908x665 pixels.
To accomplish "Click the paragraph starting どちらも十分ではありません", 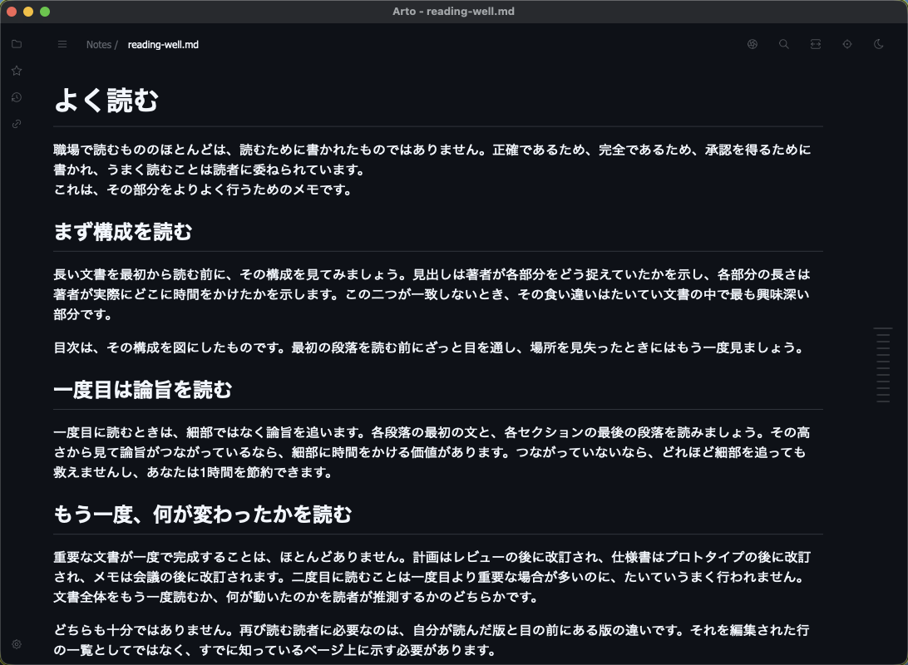I will point(432,639).
